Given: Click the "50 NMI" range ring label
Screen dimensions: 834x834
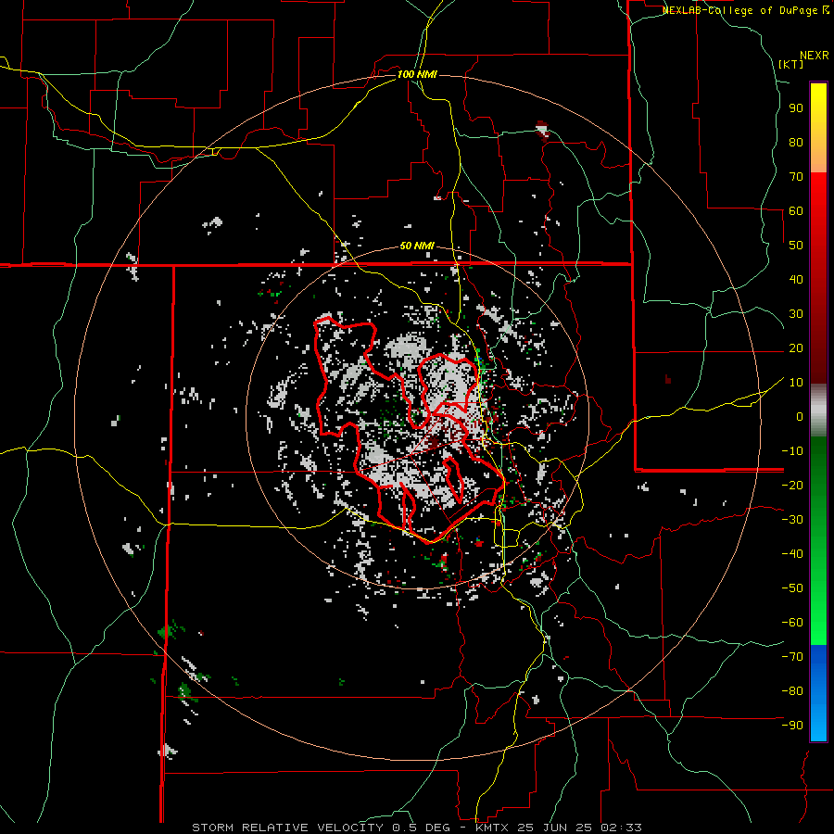Looking at the screenshot, I should (x=417, y=246).
